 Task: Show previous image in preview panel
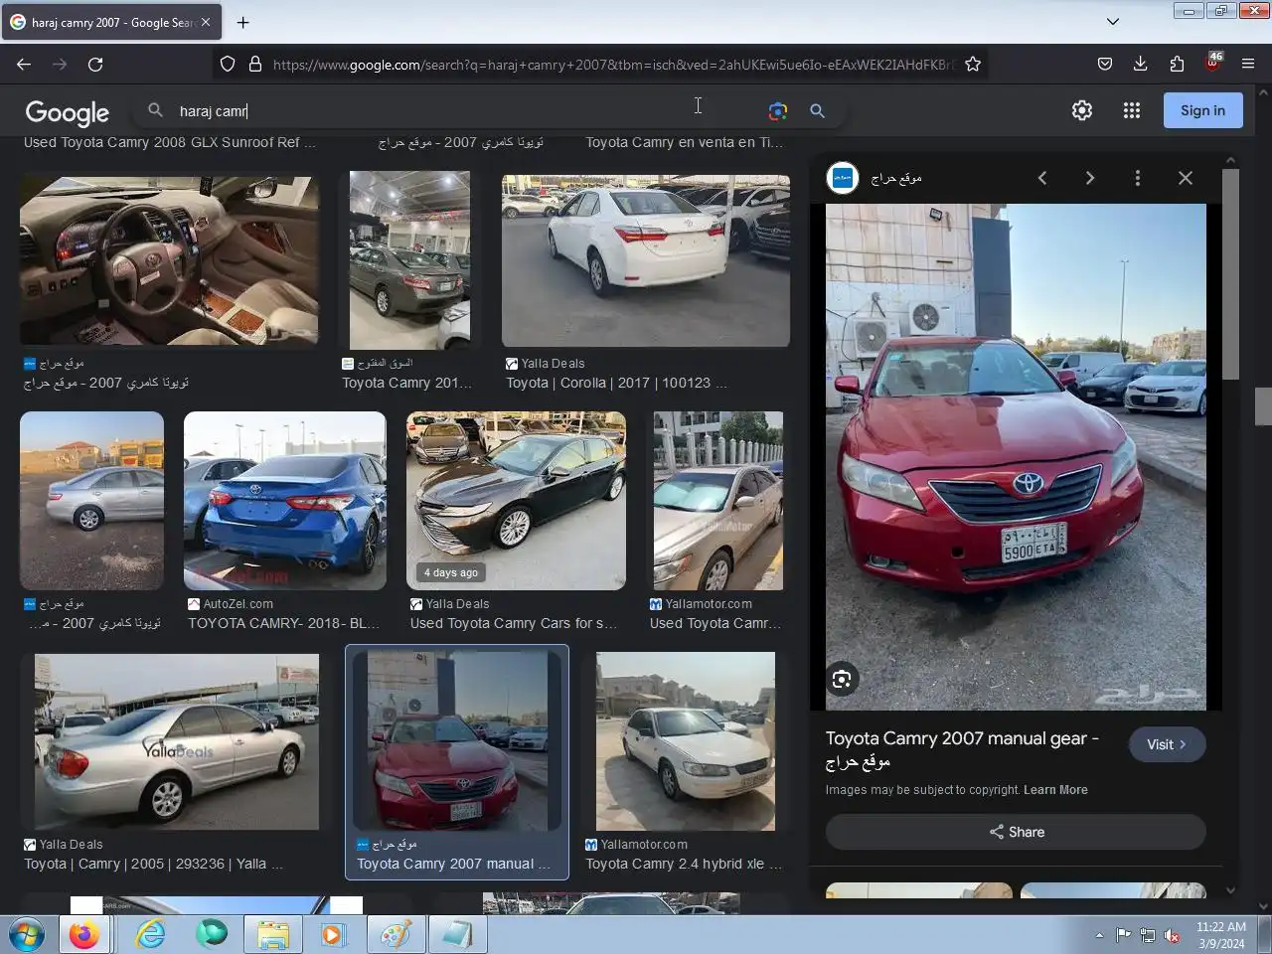point(1041,178)
